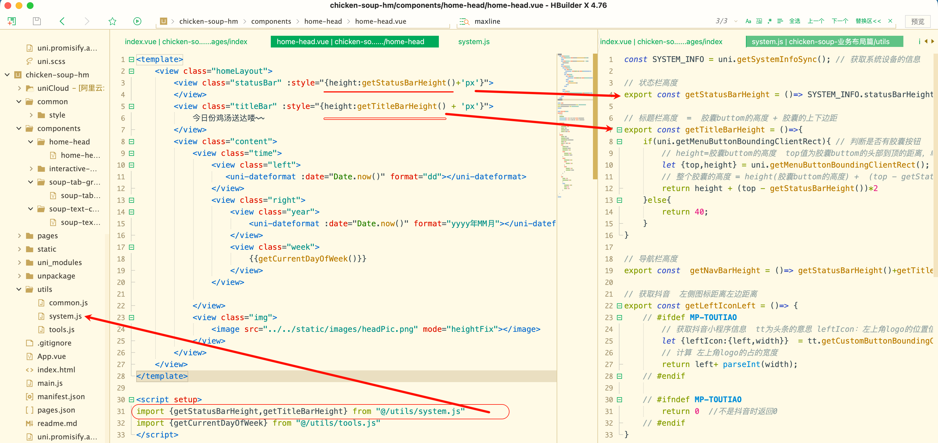This screenshot has width=938, height=443.
Task: Click multi-line search lines icon
Action: (780, 21)
